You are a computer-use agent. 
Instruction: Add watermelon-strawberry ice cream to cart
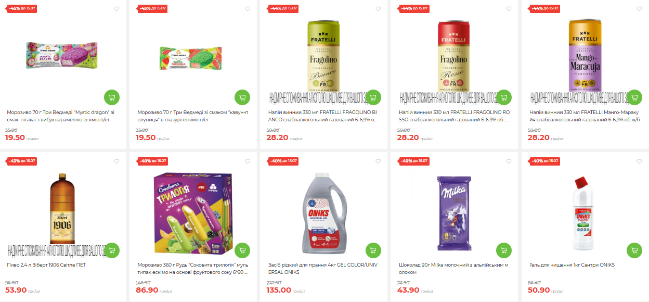point(242,97)
